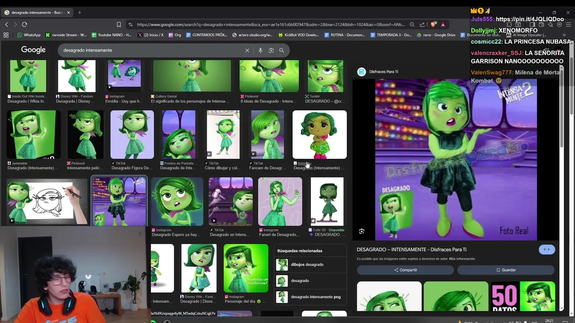
Task: Click the browser forward arrow
Action: click(x=15, y=24)
